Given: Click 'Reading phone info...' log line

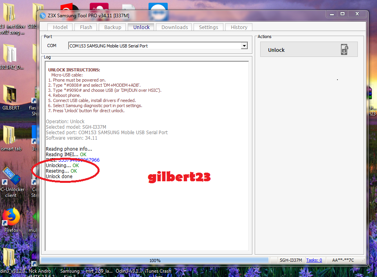Looking at the screenshot, I should click(x=69, y=149).
